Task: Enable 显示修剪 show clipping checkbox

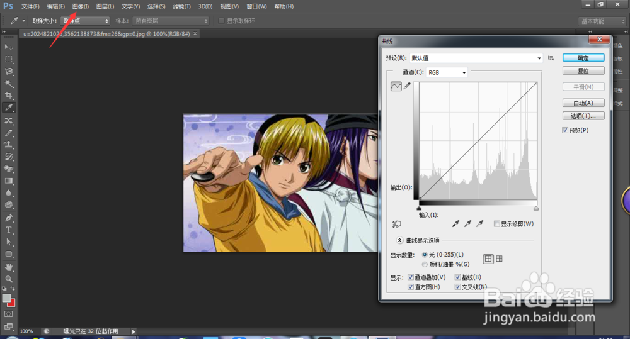Action: tap(497, 224)
